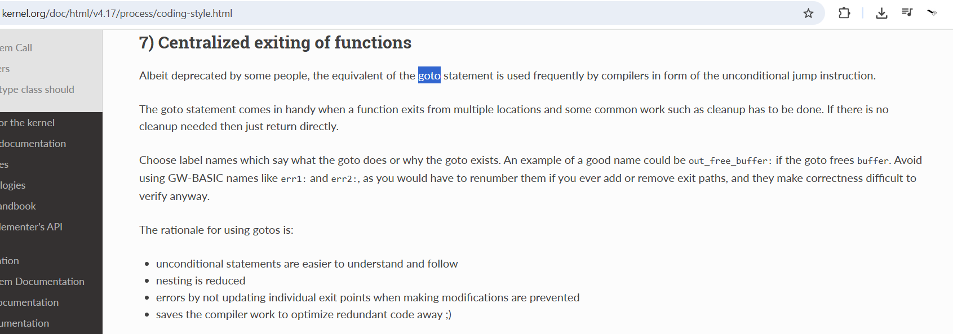Click the 'out_free_buffer:' inline code text
The height and width of the screenshot is (334, 953).
(x=730, y=161)
